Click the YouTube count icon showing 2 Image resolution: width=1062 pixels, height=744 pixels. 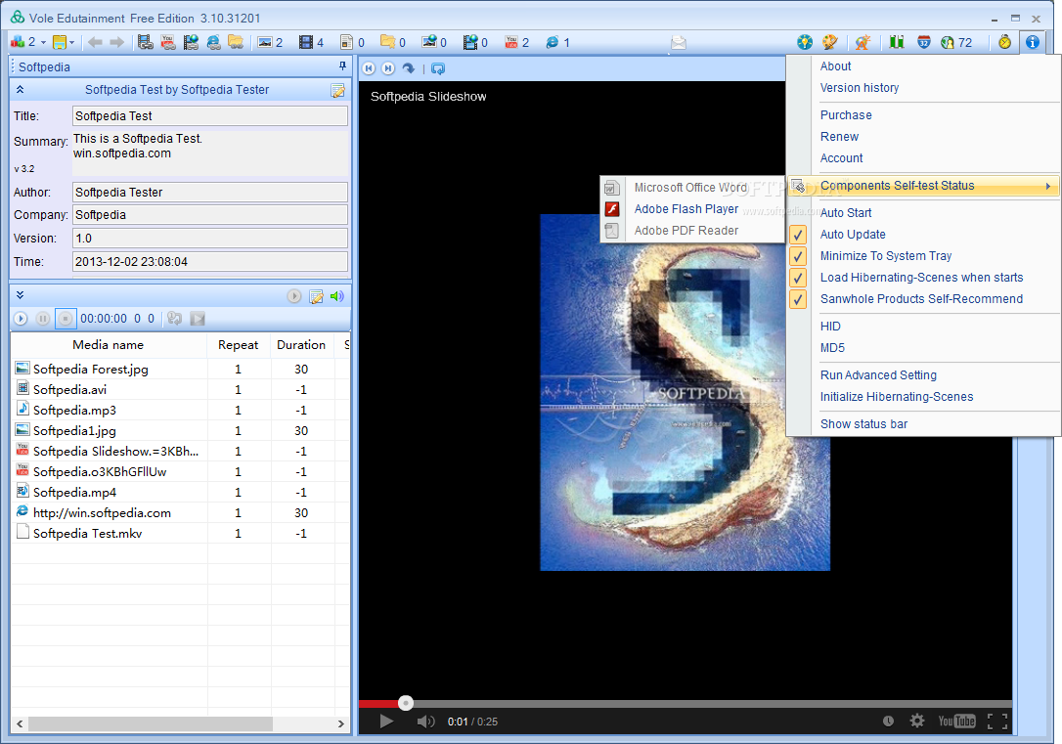(511, 43)
